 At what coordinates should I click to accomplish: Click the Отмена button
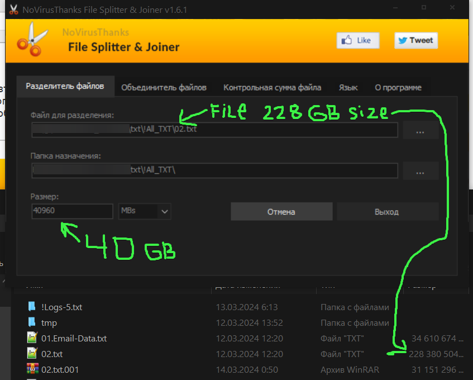click(x=281, y=212)
